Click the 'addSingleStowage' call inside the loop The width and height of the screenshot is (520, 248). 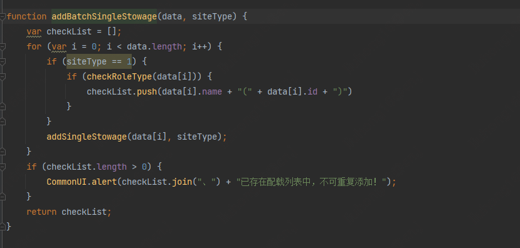[87, 137]
